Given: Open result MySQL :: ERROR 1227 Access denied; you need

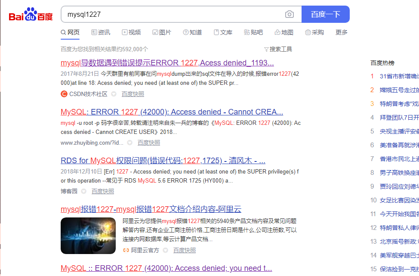Looking at the screenshot, I should (x=166, y=268).
